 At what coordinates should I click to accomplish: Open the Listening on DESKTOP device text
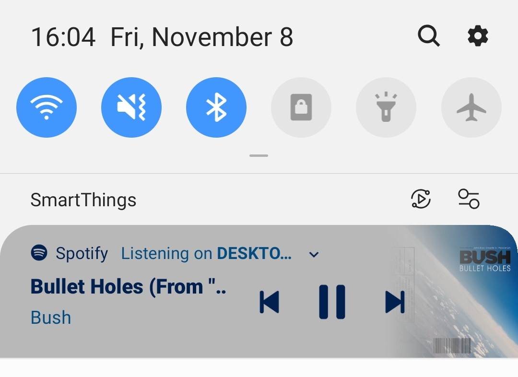coord(206,253)
